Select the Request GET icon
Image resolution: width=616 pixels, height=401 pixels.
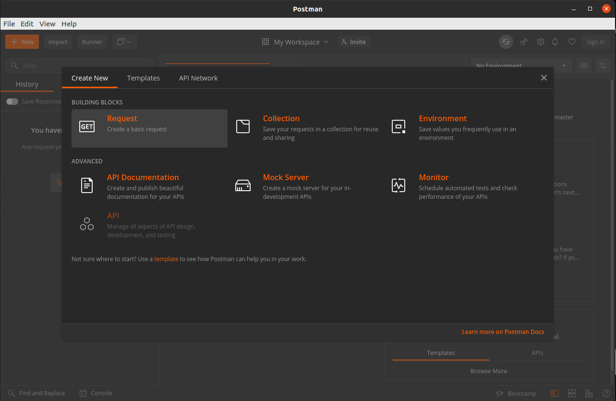click(x=87, y=126)
